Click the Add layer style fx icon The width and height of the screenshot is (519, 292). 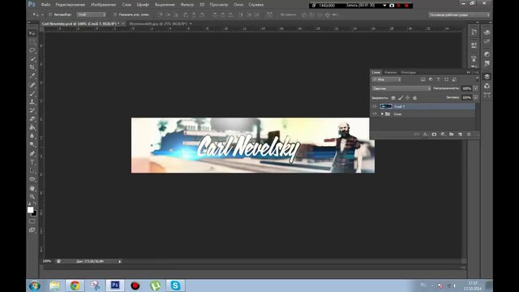click(425, 135)
